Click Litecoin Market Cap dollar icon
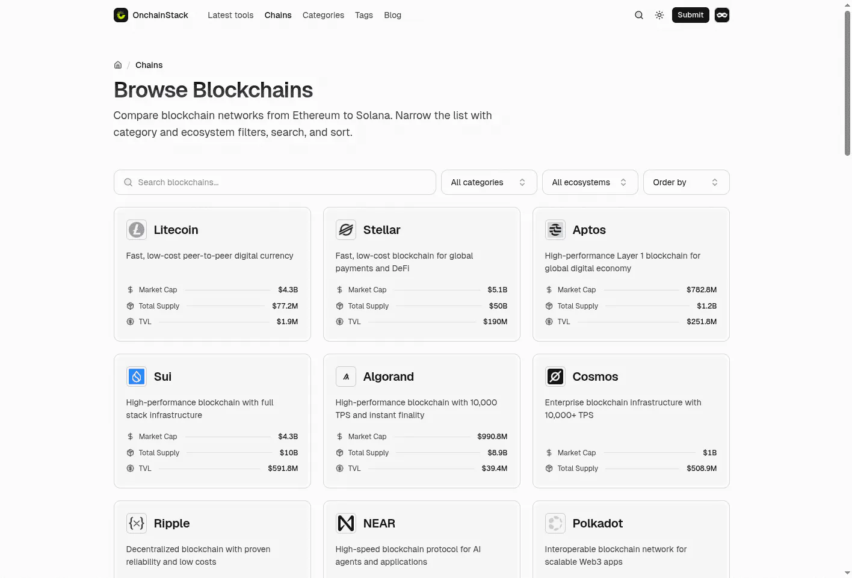 [x=130, y=290]
